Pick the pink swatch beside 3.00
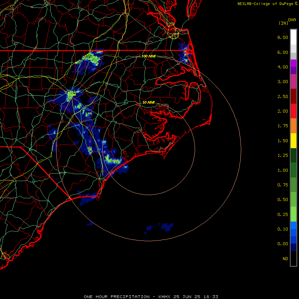 point(293,81)
